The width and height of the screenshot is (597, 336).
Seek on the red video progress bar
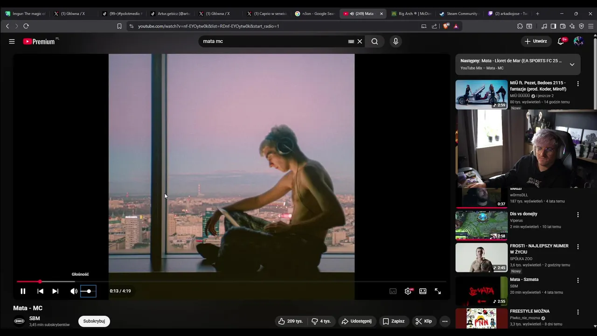pos(231,282)
